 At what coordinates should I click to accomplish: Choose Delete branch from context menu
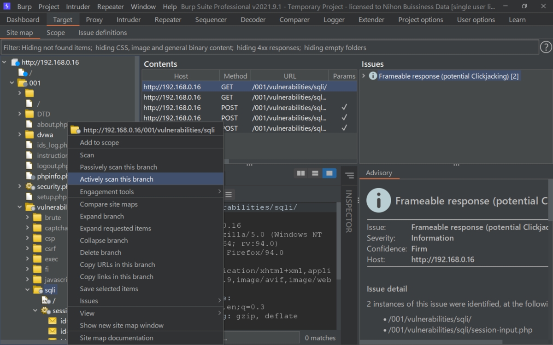coord(146,253)
